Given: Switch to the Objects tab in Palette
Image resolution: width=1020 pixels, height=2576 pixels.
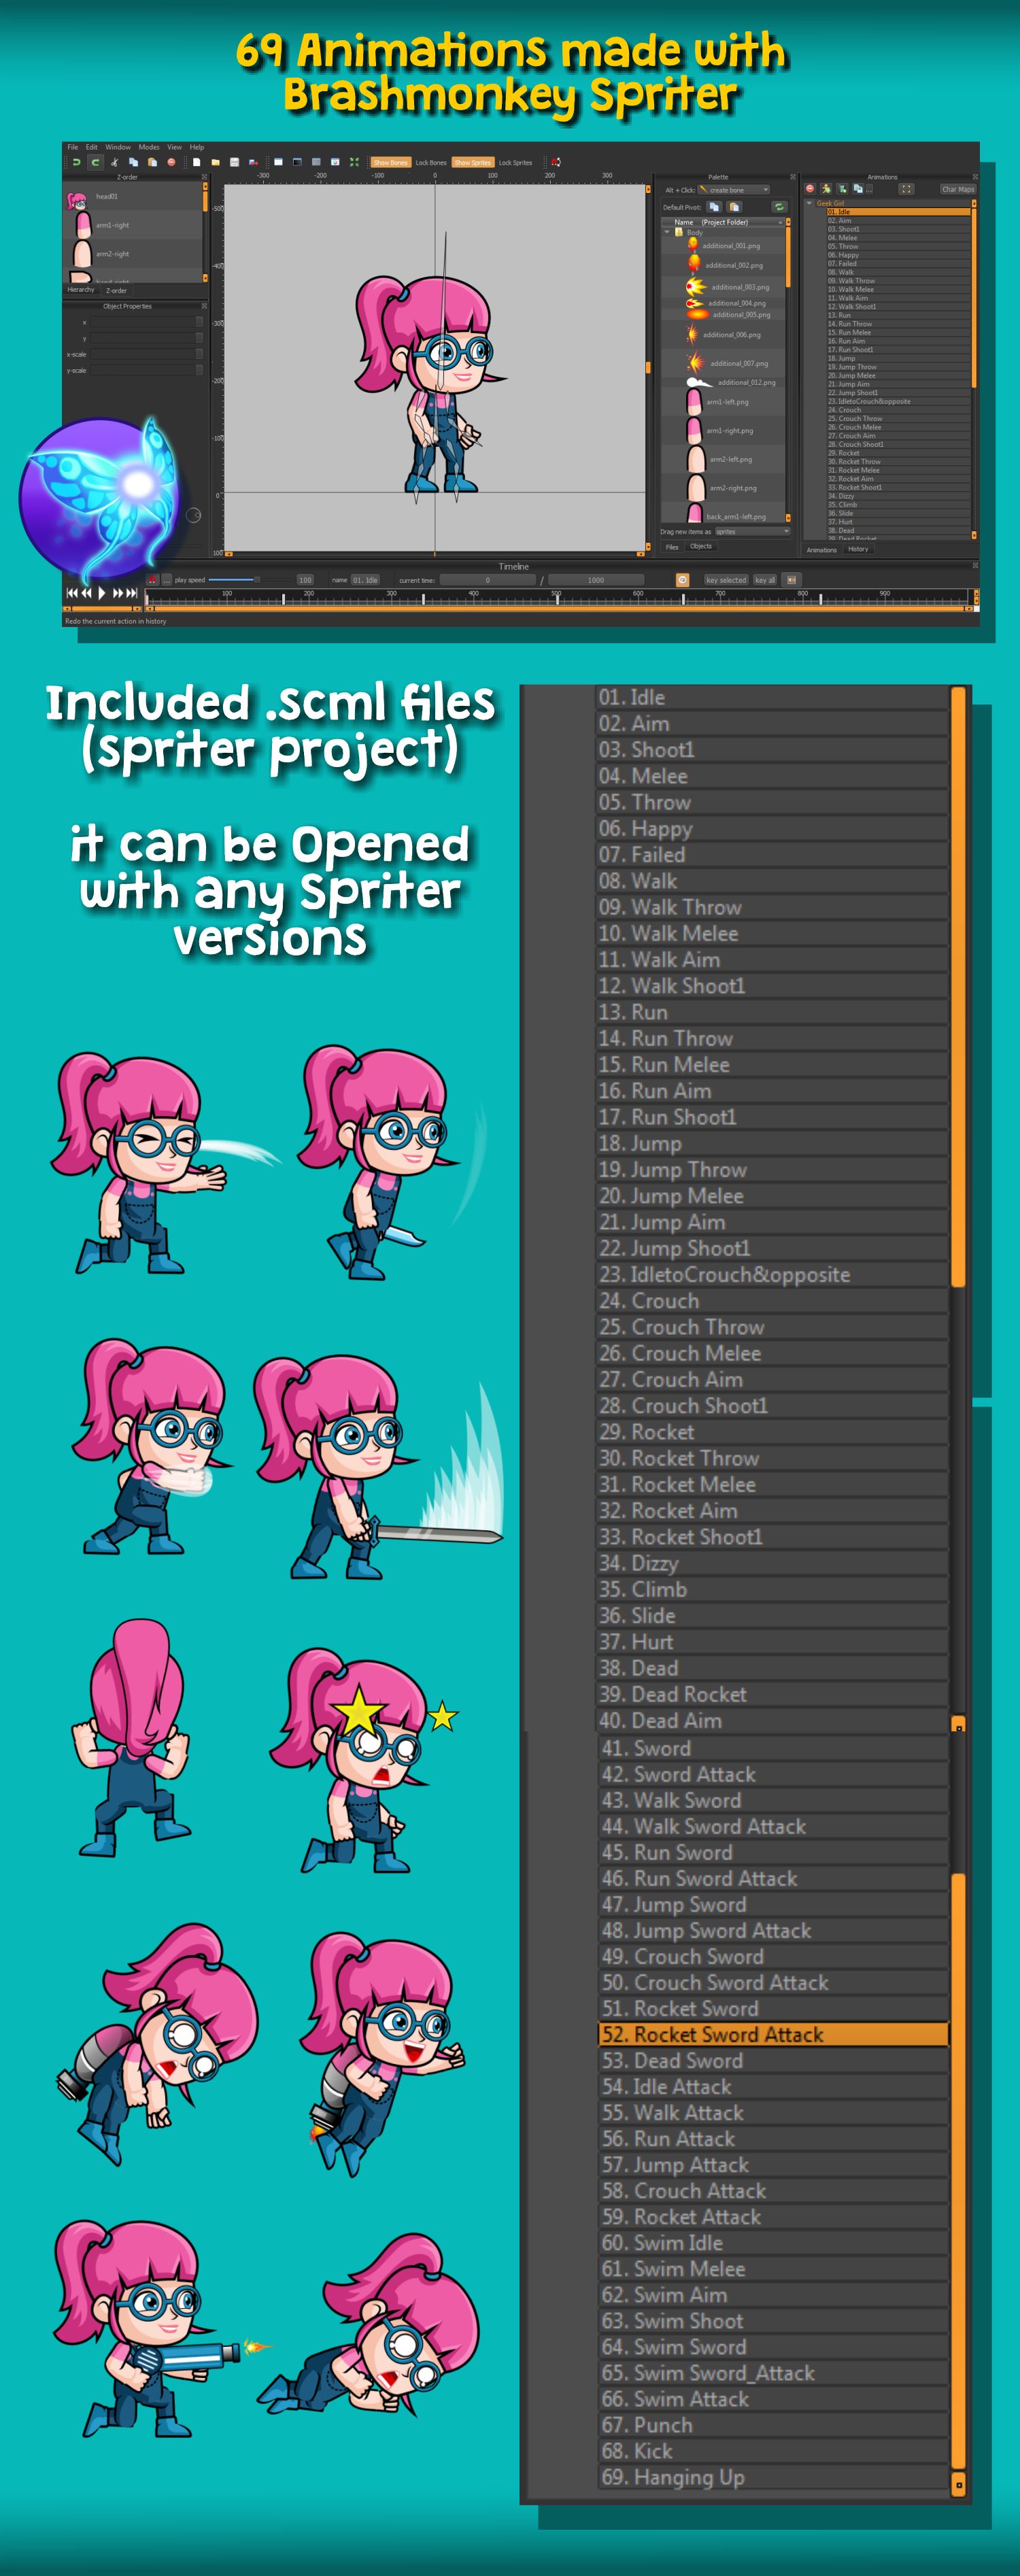Looking at the screenshot, I should coord(701,546).
